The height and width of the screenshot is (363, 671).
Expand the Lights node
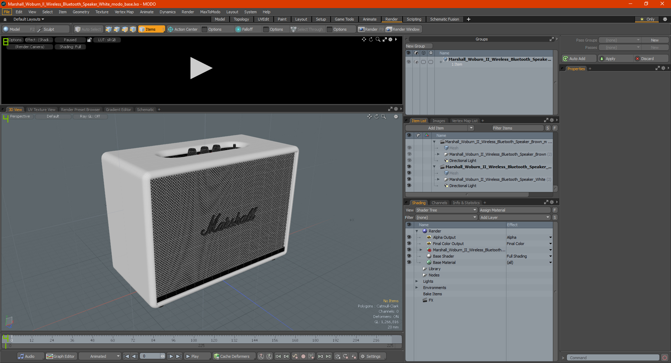click(417, 281)
